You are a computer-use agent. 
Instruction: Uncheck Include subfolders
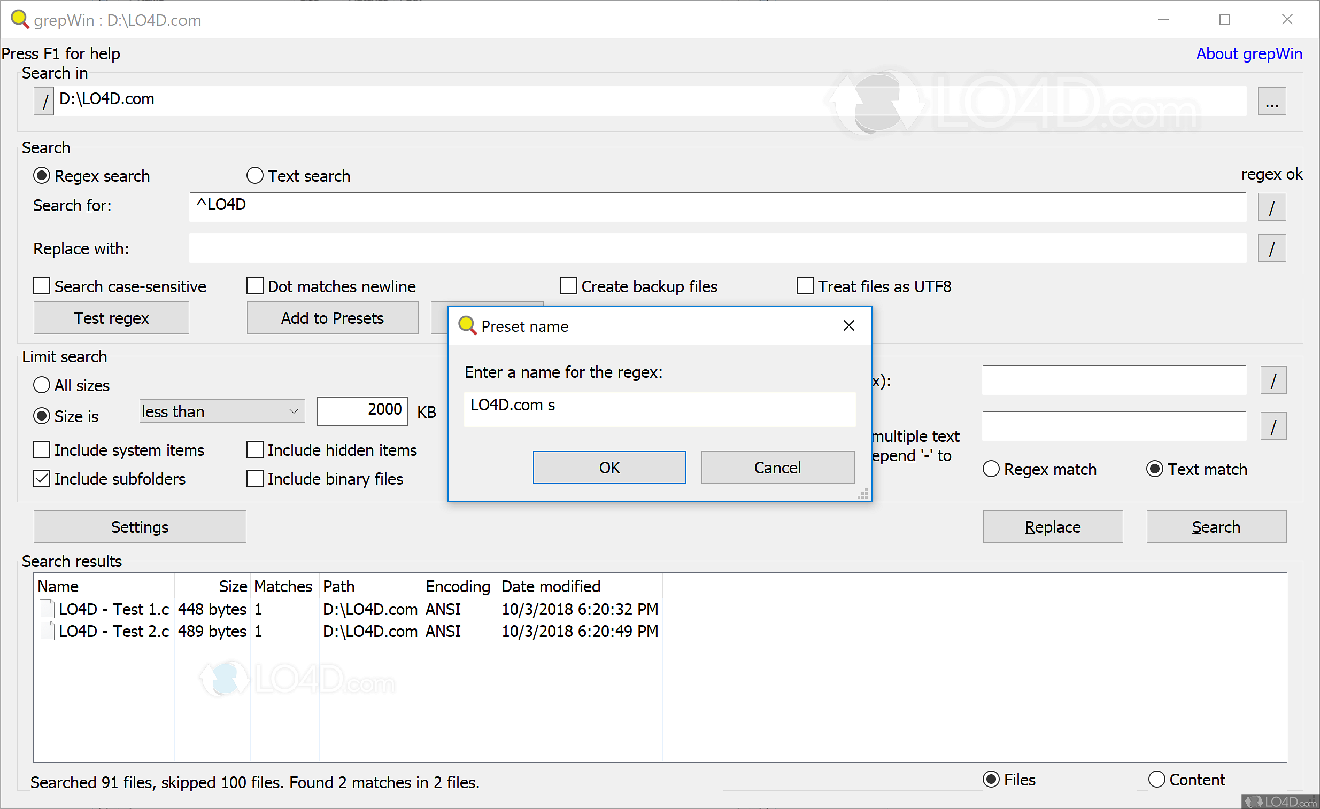pyautogui.click(x=42, y=479)
